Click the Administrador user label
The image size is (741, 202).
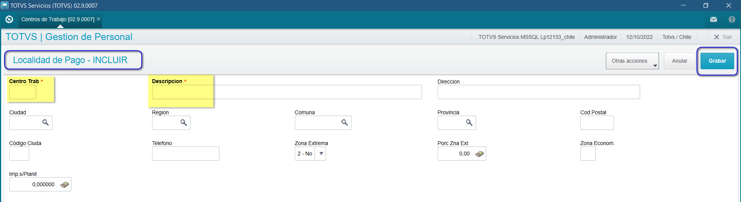coord(601,37)
